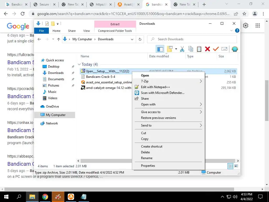The width and height of the screenshot is (269, 202).
Task: Choose Open in the context menu
Action: tap(168, 75)
